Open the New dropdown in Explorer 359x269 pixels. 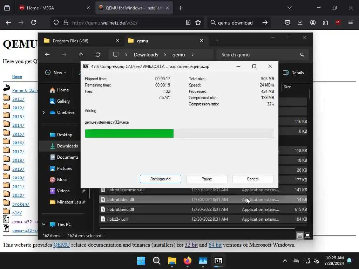pyautogui.click(x=56, y=73)
